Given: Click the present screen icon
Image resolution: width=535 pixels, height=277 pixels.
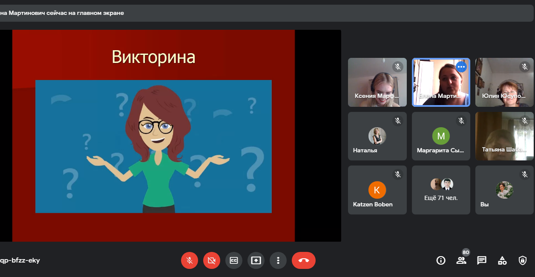Looking at the screenshot, I should click(256, 260).
